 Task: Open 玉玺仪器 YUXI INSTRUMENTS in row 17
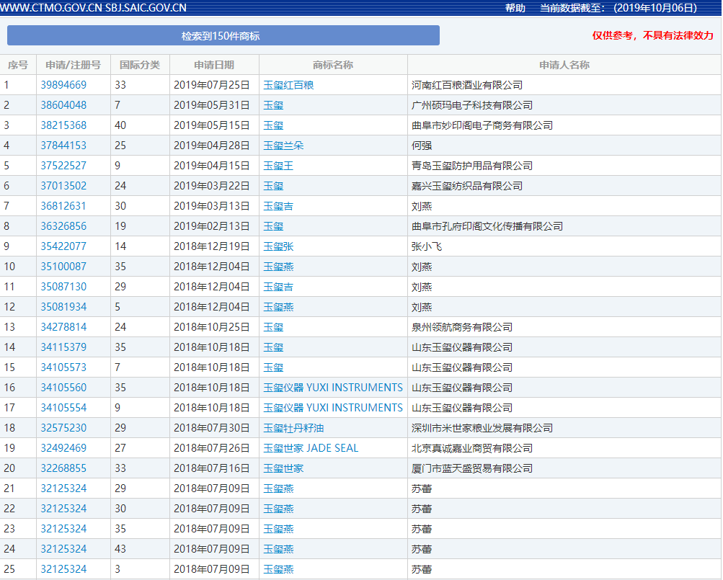(333, 408)
